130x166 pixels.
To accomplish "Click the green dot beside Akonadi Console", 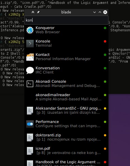I will pyautogui.click(x=105, y=82).
